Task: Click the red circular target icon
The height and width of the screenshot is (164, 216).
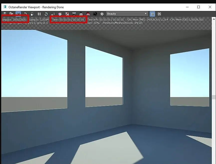Action: pos(67,14)
